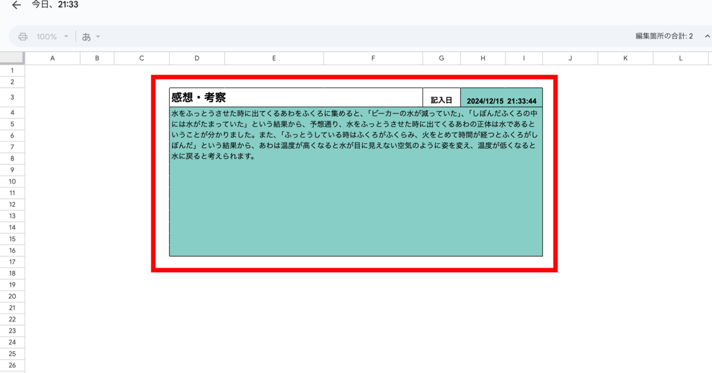Select the column I header
The width and height of the screenshot is (712, 373).
point(524,58)
